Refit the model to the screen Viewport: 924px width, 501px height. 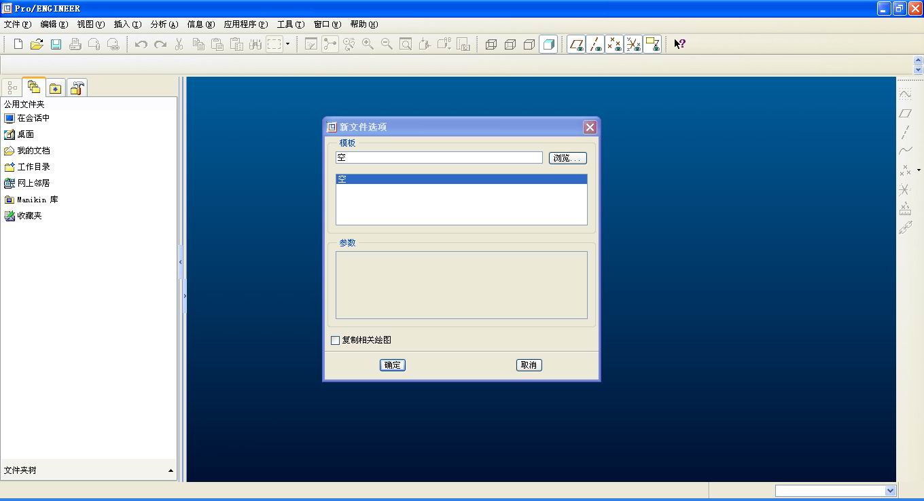pyautogui.click(x=406, y=44)
